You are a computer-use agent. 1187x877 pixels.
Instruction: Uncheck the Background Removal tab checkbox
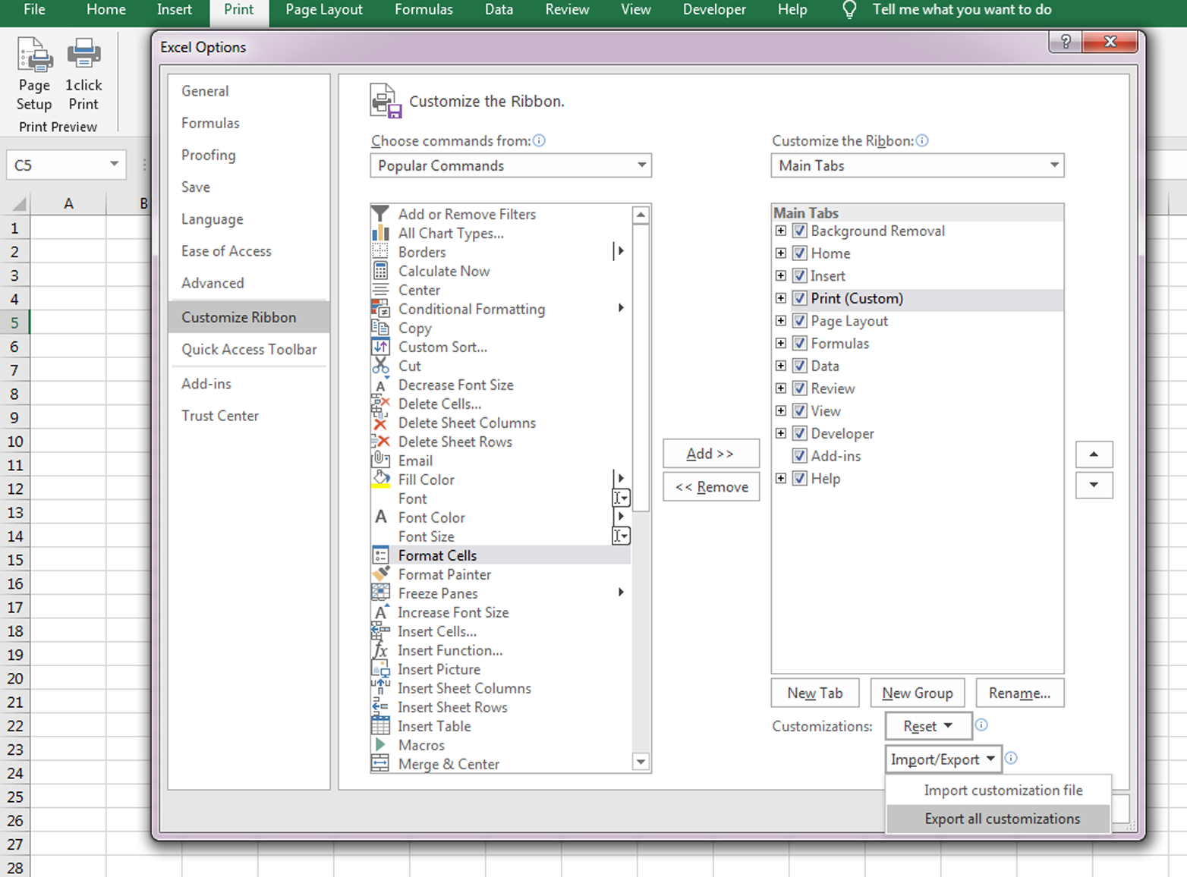click(800, 231)
